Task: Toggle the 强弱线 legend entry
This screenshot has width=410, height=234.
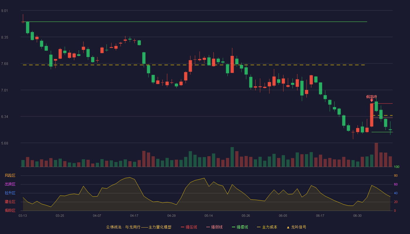Action: point(214,227)
